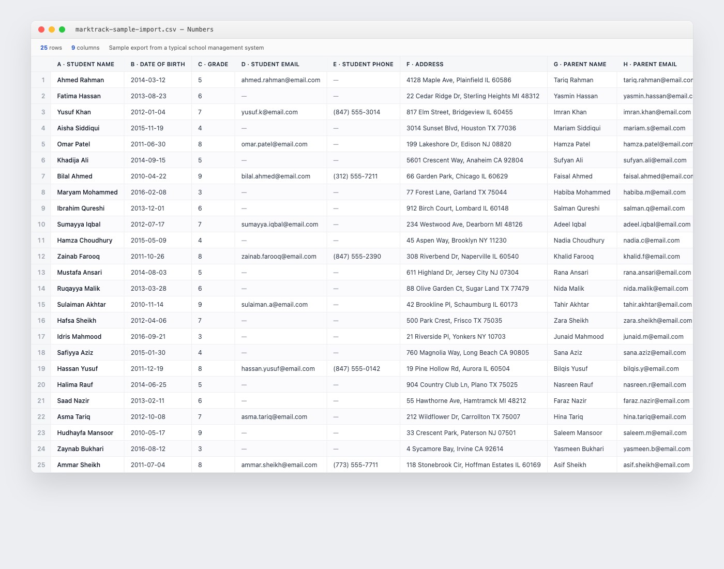Screen dimensions: 724x569
Task: Click the cell Ruqayya Malik
Action: (x=88, y=289)
